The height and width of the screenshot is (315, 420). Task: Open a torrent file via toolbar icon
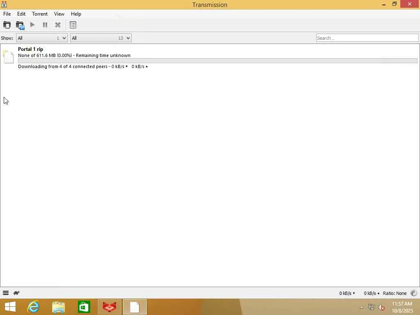[7, 25]
